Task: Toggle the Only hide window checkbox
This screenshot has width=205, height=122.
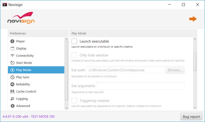Action: point(74,55)
